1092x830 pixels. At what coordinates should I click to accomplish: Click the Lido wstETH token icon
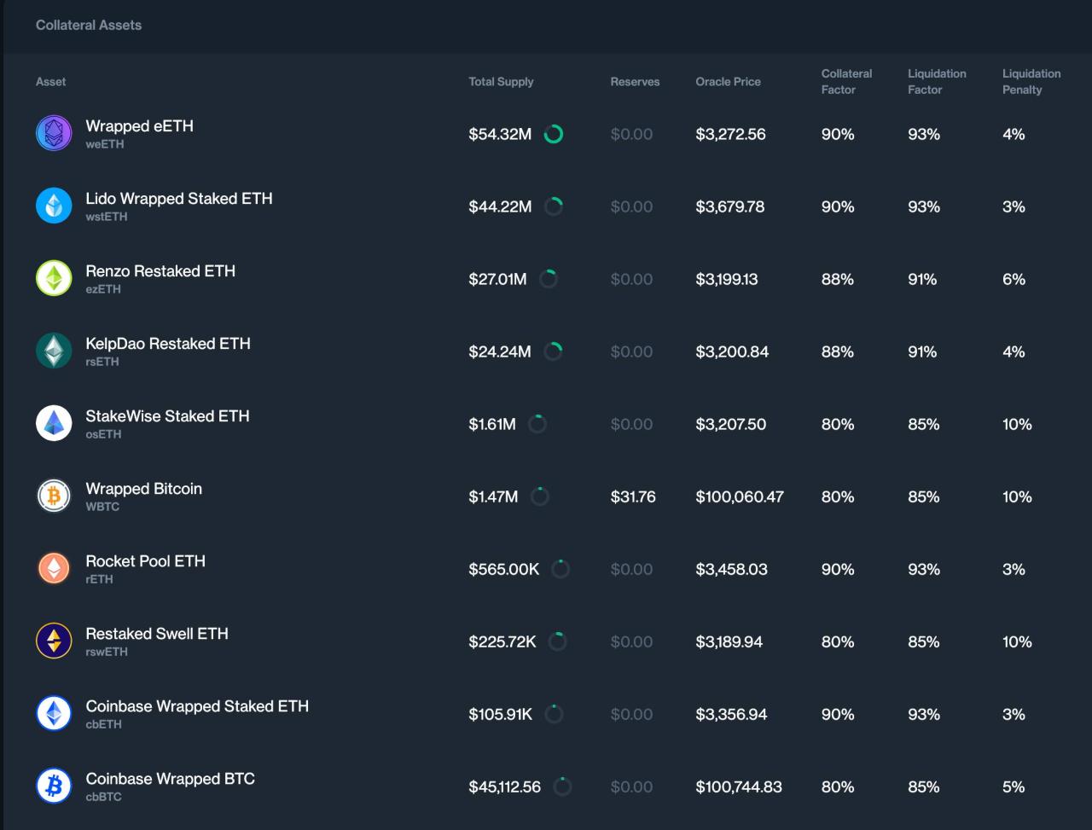(x=54, y=206)
